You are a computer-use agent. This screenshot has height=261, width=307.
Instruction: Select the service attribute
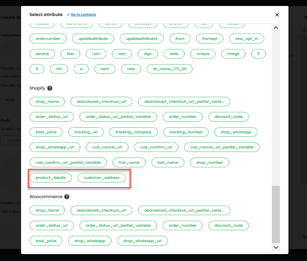[x=42, y=54]
